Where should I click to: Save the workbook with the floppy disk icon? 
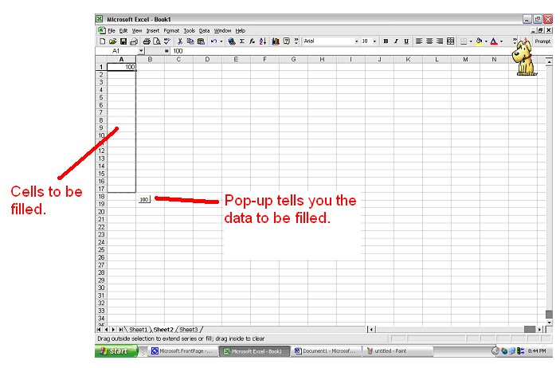123,41
